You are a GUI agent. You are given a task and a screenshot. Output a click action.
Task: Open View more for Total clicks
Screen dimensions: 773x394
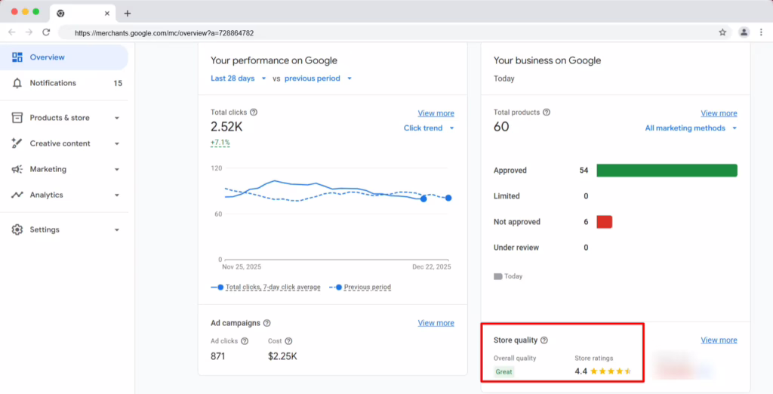pos(436,113)
